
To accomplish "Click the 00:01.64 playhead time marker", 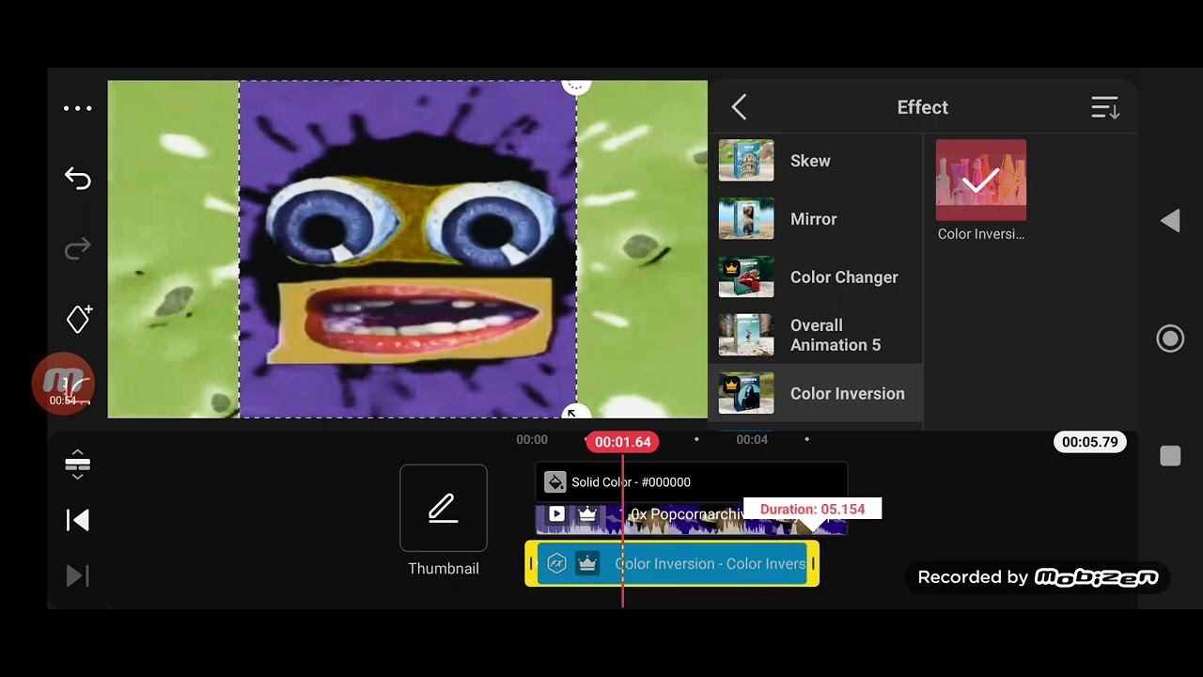I will [622, 442].
